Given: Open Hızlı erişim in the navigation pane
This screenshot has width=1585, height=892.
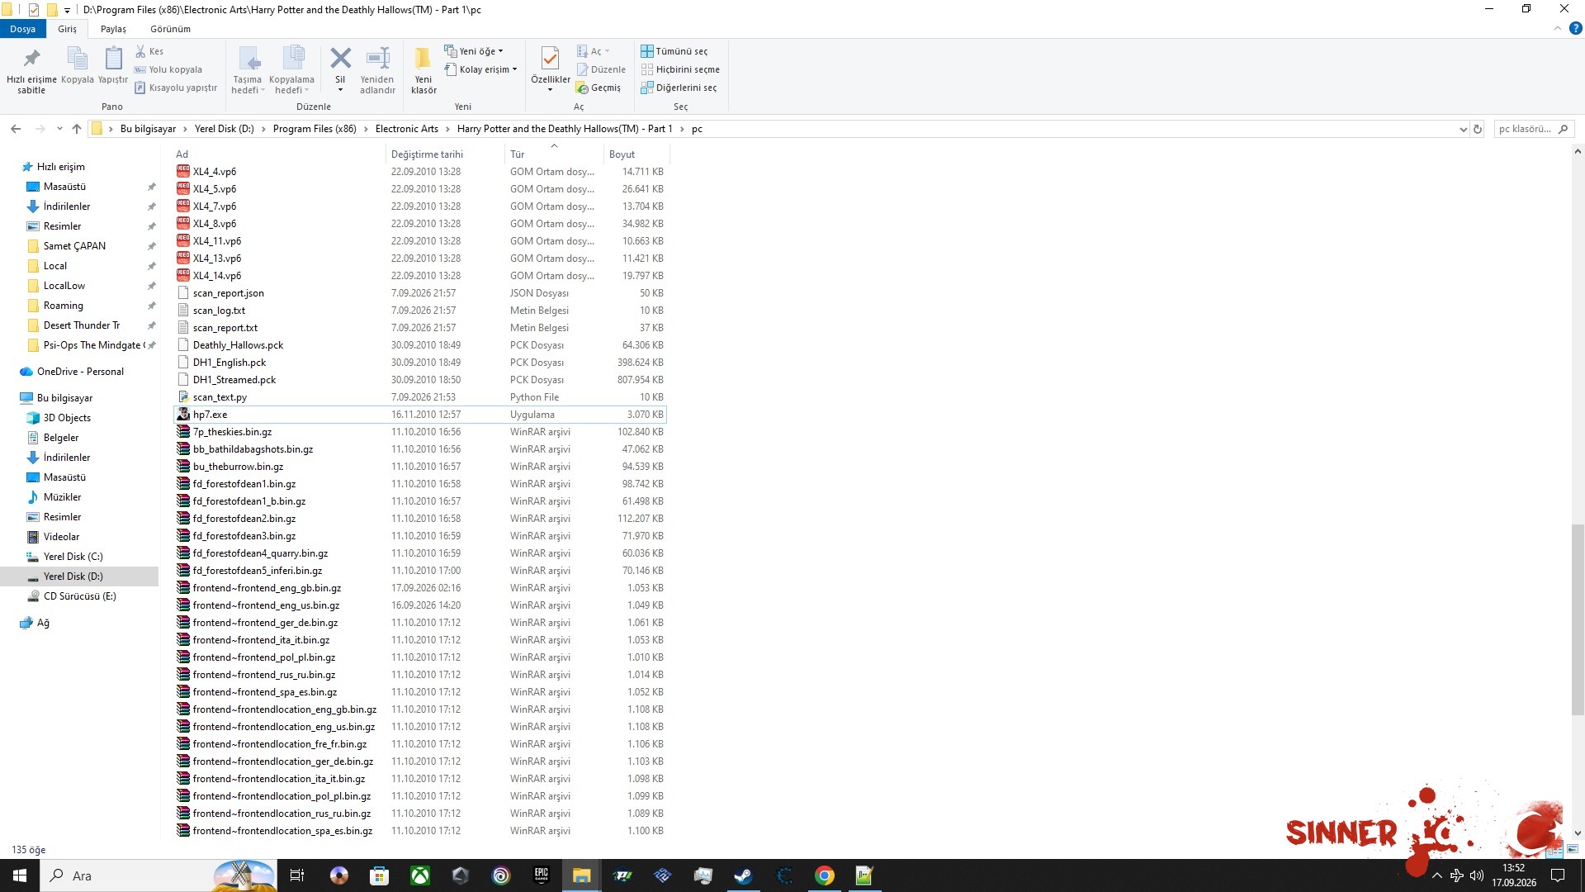Looking at the screenshot, I should 60,167.
